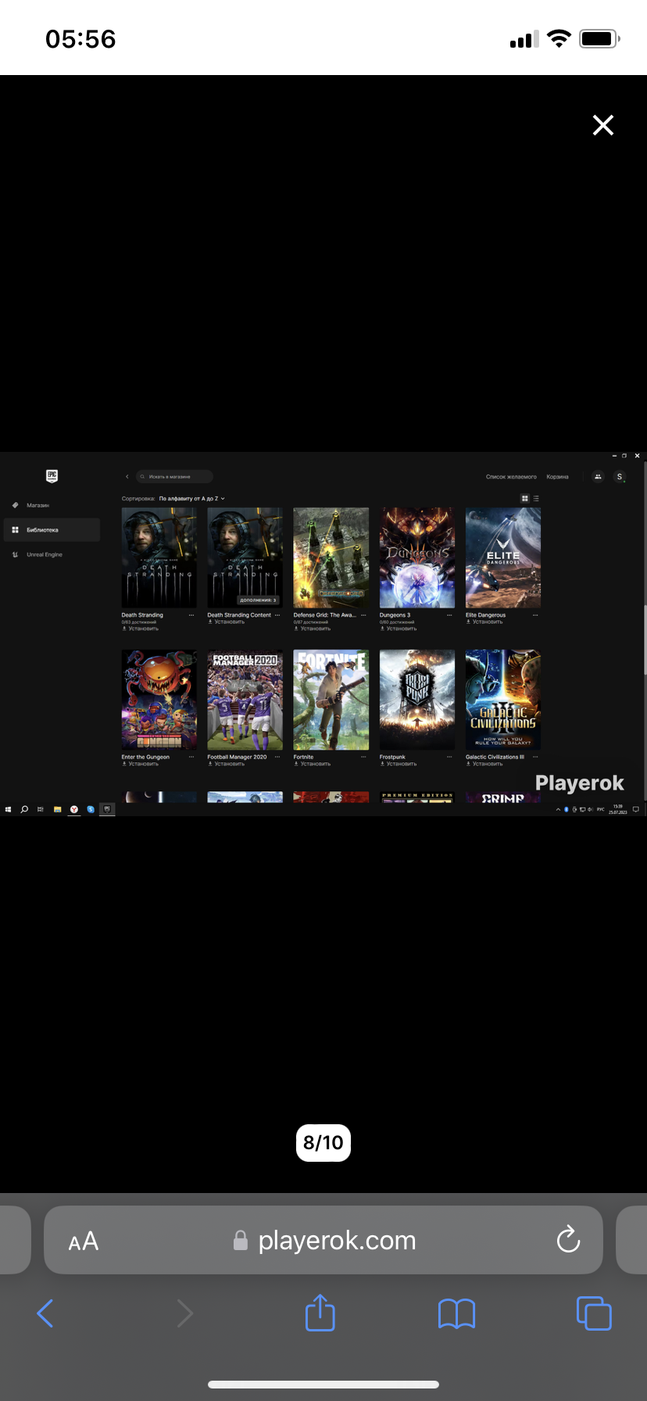Open the Windows taskbar search icon
The height and width of the screenshot is (1401, 647).
(24, 809)
